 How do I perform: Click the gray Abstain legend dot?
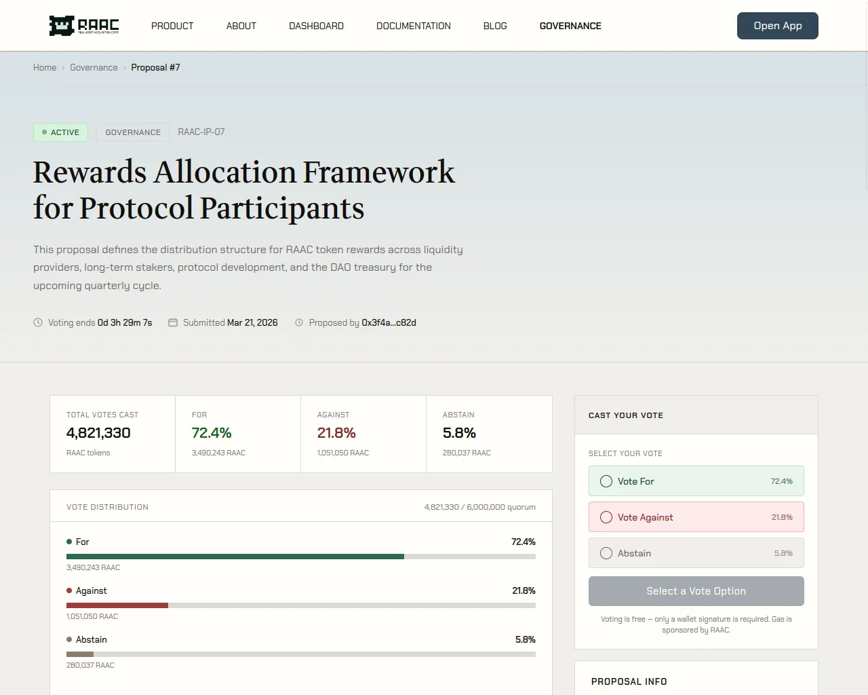click(69, 639)
